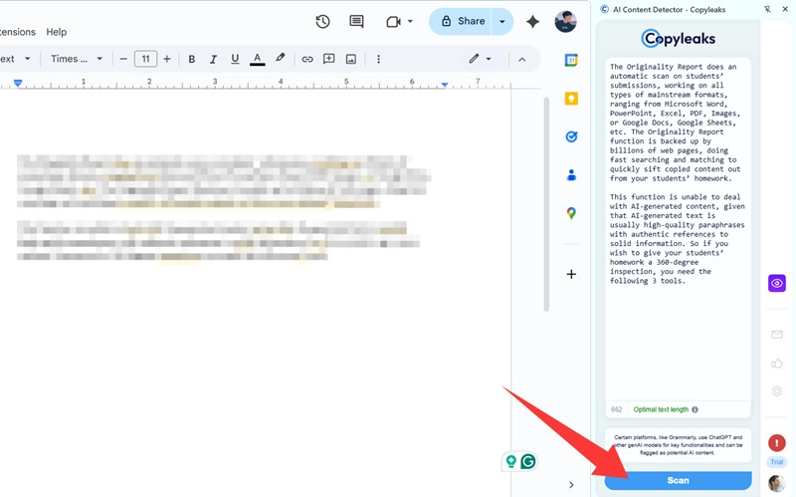Open the Extensions menu

17,32
